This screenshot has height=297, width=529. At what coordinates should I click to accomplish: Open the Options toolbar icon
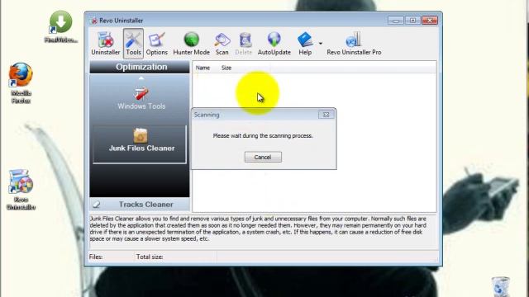(x=156, y=44)
